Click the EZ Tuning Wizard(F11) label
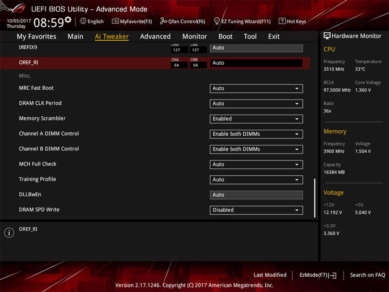389x292 pixels. [x=246, y=21]
